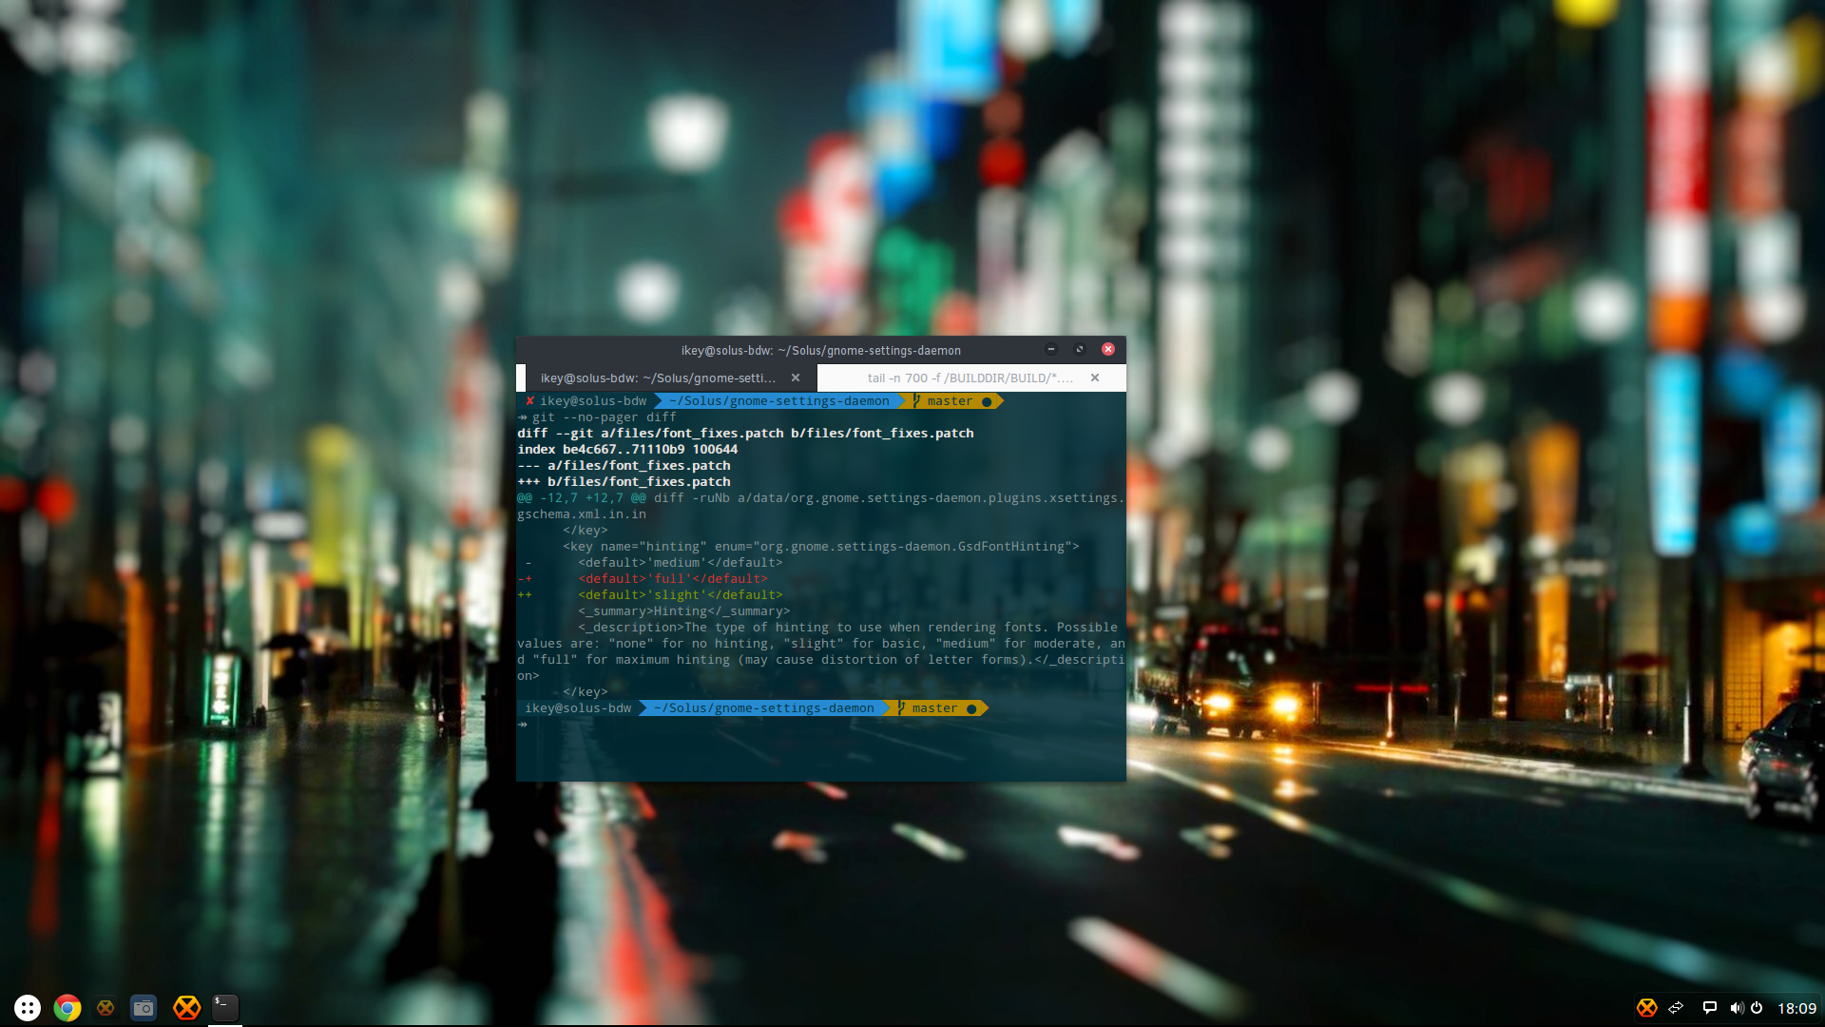The height and width of the screenshot is (1027, 1825).
Task: Open the volume speaker indicator
Action: (1737, 1008)
